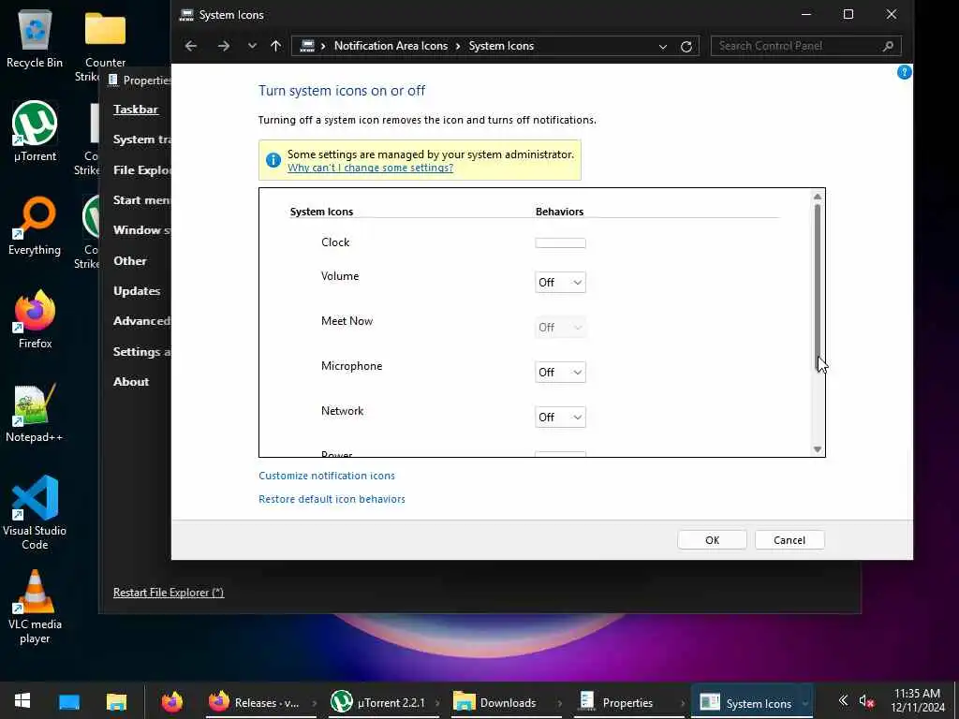Go up one level with up arrow
The height and width of the screenshot is (719, 959).
coord(276,46)
